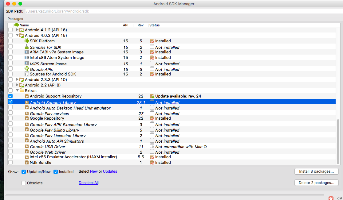Click the system image icon beside ARM EABI v7a

[27, 52]
